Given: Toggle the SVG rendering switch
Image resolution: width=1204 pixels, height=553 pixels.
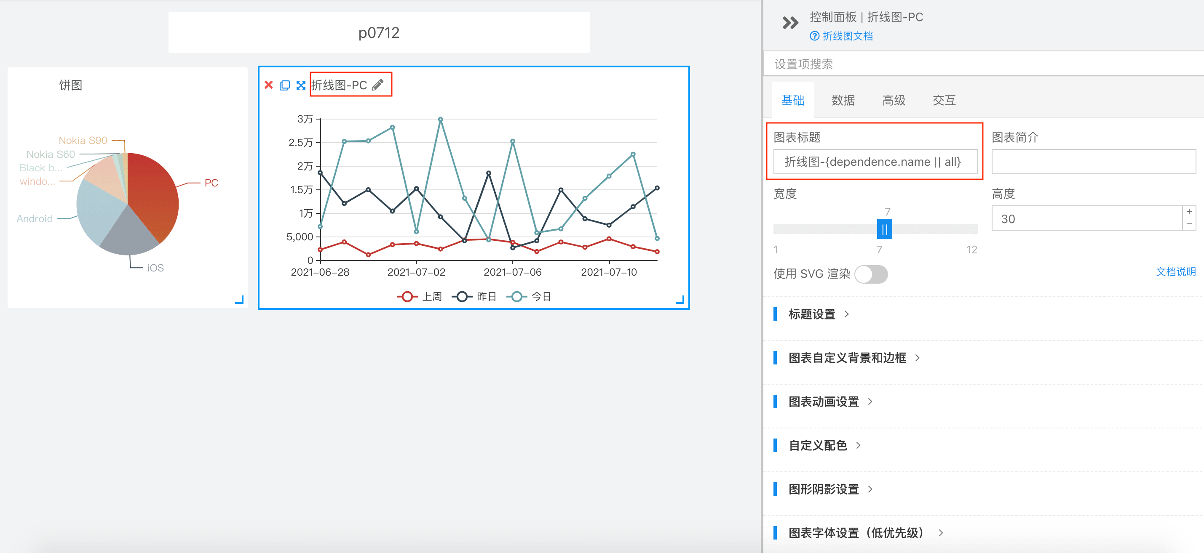Looking at the screenshot, I should pos(871,274).
